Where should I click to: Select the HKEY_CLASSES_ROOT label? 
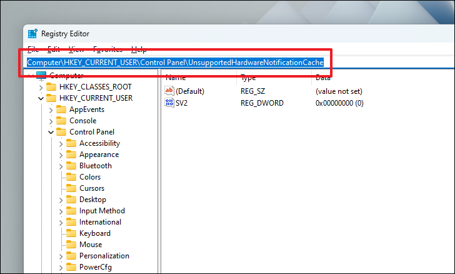(x=96, y=87)
